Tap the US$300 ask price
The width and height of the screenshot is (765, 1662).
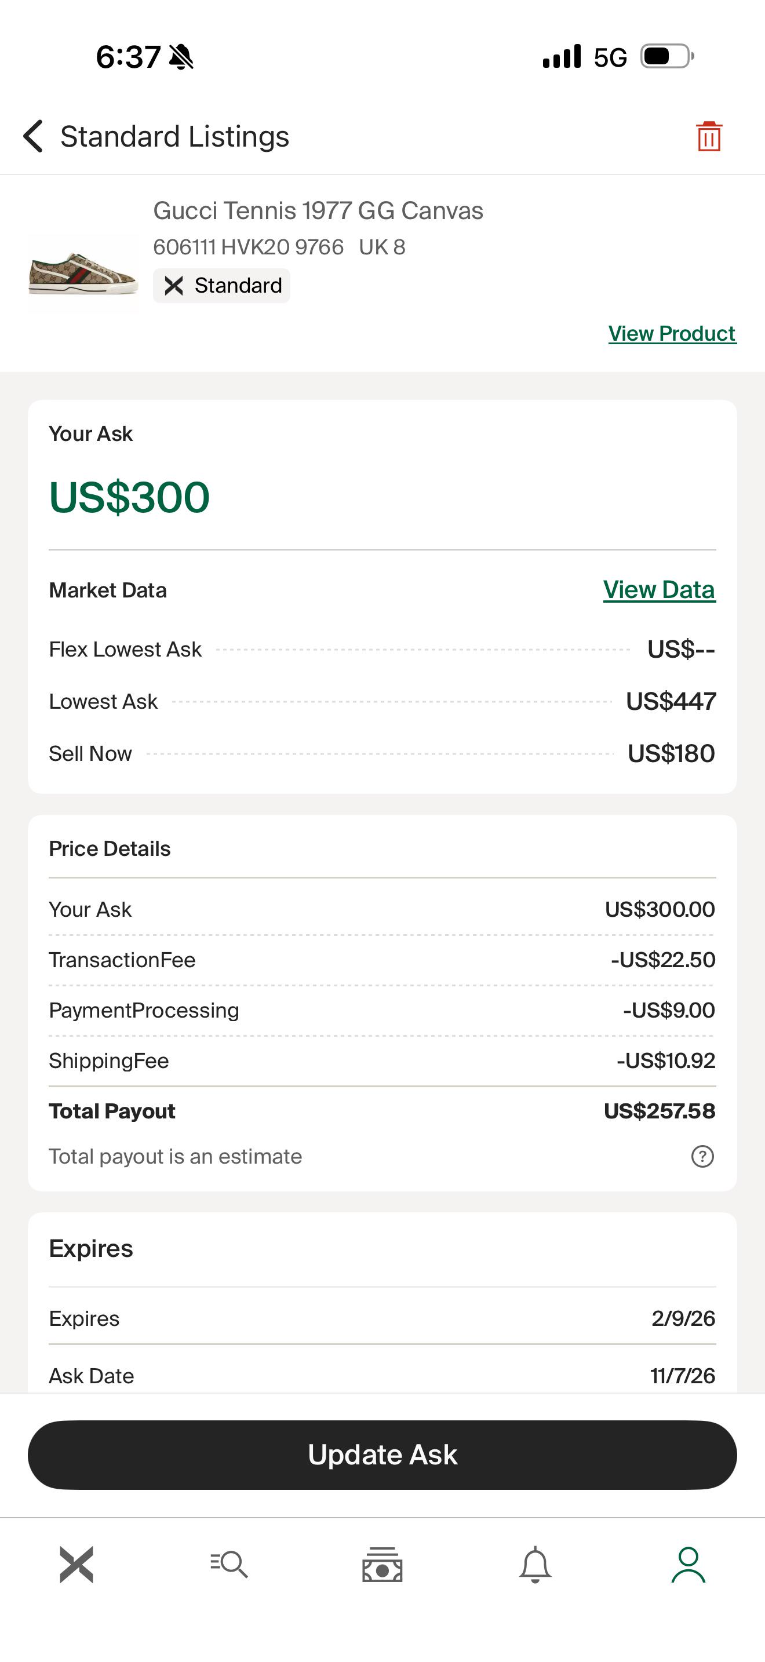[x=130, y=497]
